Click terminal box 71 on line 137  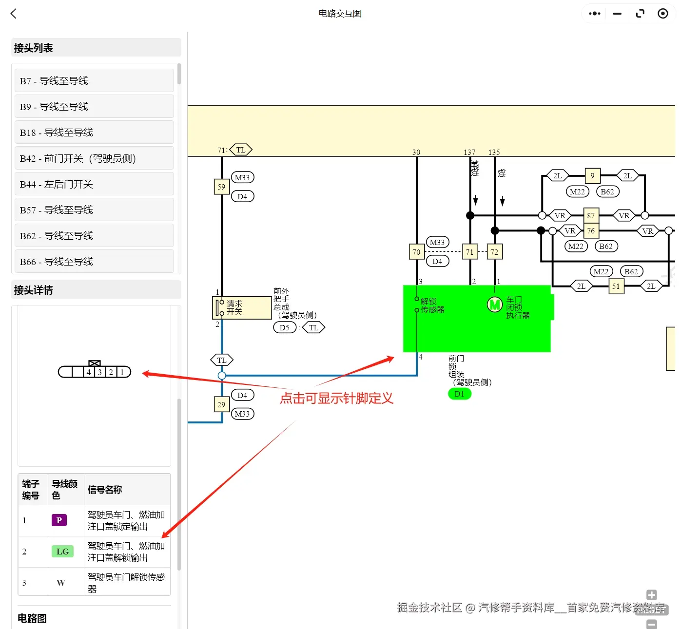[x=470, y=252]
